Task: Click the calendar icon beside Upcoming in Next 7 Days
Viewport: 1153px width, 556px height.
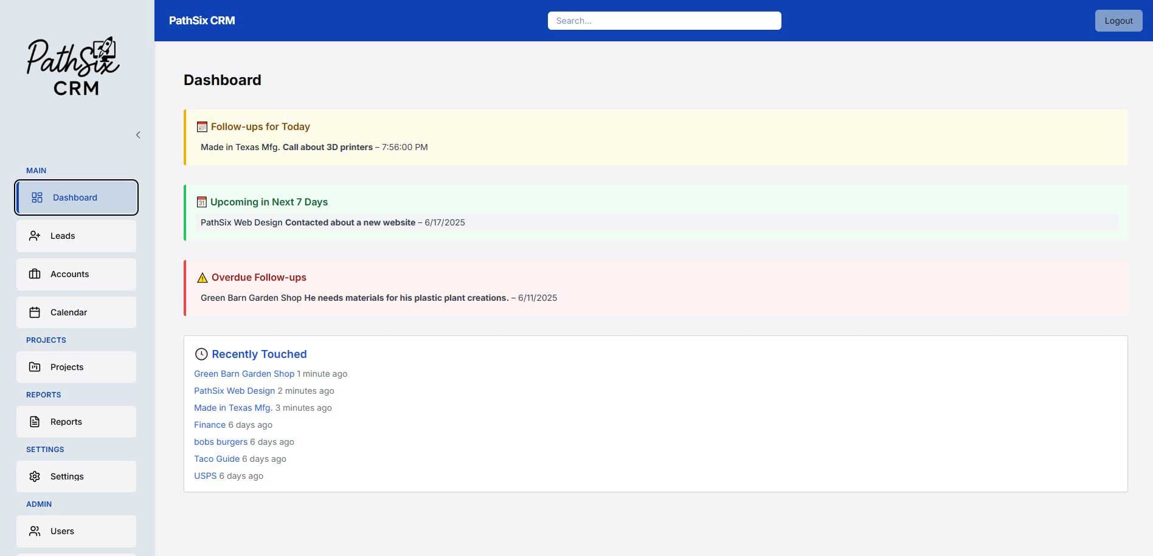Action: pos(201,201)
